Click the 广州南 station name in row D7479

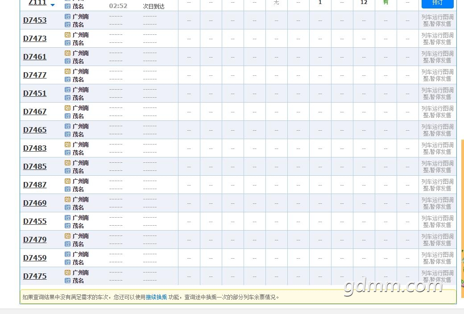pos(80,236)
